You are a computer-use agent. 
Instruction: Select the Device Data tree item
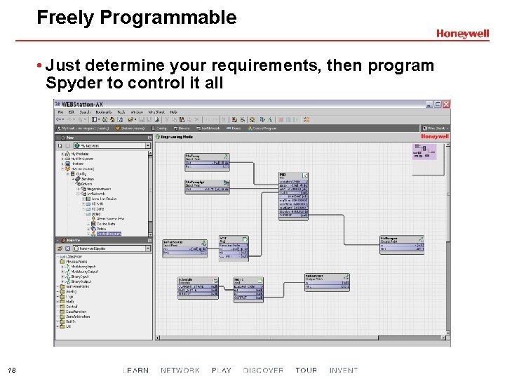[x=106, y=224]
